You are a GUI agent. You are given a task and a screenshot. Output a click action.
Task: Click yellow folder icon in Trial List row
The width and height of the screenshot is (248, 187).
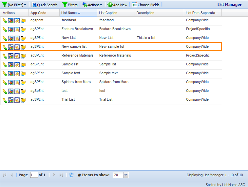(x=23, y=100)
